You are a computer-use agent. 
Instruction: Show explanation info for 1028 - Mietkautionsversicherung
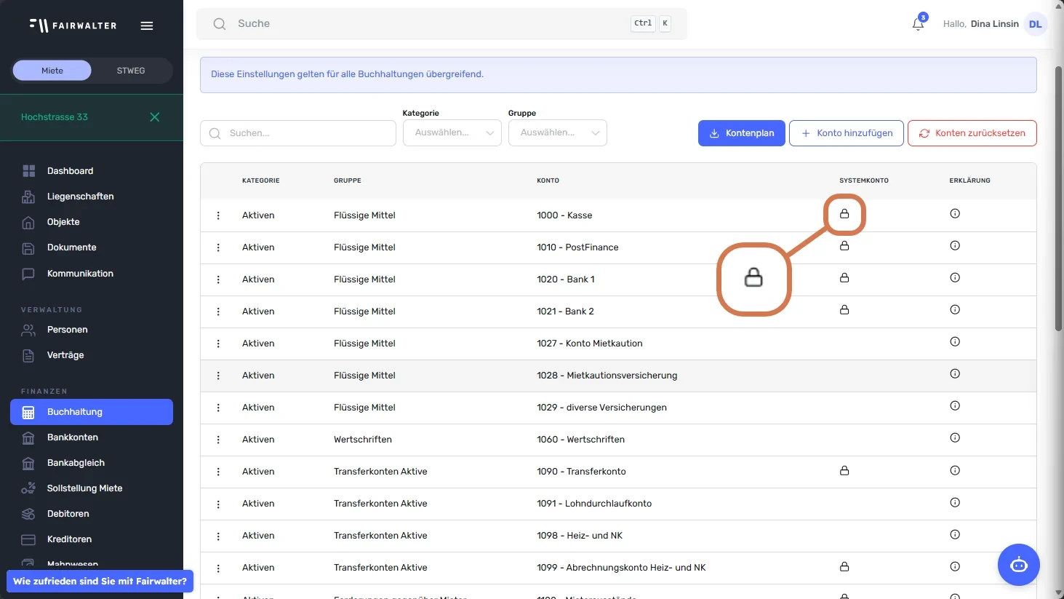tap(955, 374)
